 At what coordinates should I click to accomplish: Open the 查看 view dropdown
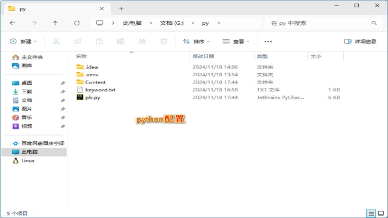coord(236,42)
